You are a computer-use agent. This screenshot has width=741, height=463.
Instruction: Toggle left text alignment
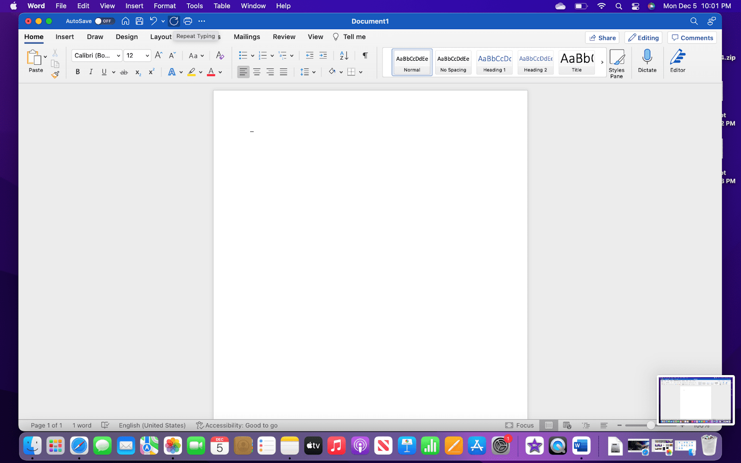243,72
